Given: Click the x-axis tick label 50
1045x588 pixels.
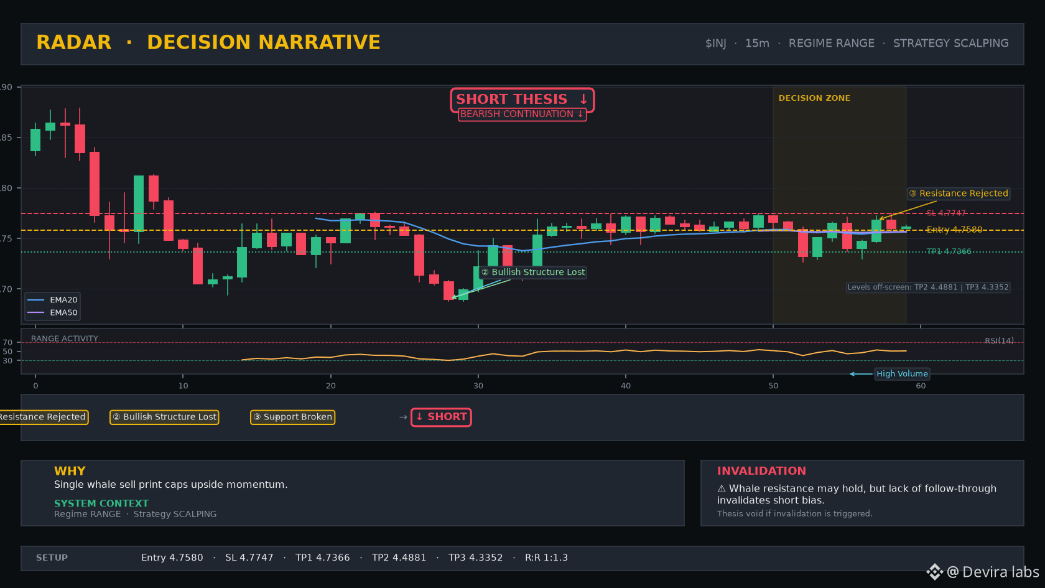Looking at the screenshot, I should point(773,386).
